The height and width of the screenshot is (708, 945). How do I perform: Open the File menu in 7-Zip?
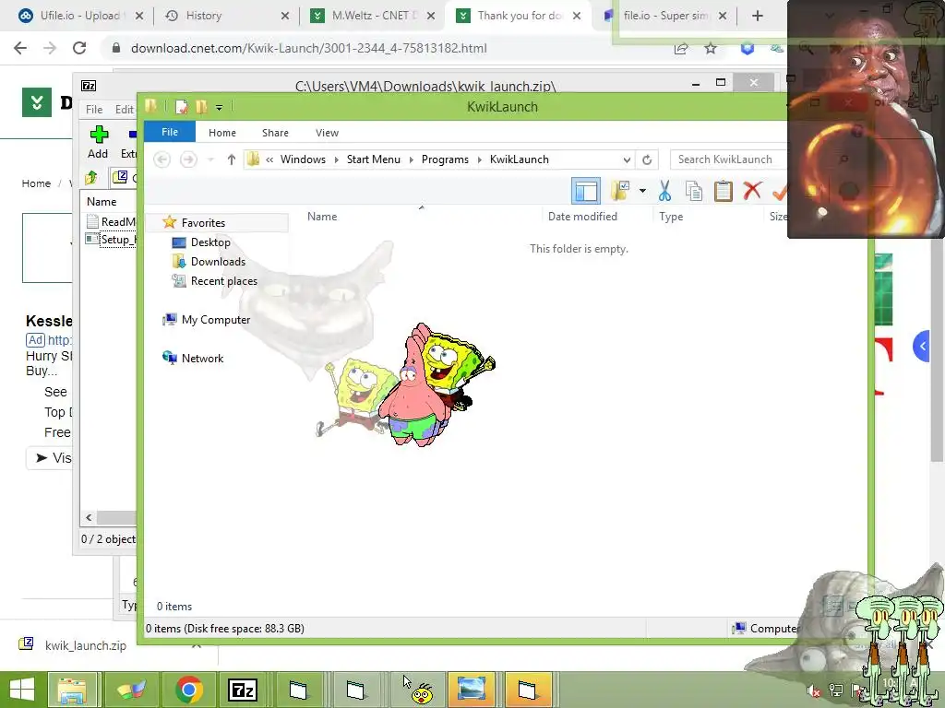94,110
